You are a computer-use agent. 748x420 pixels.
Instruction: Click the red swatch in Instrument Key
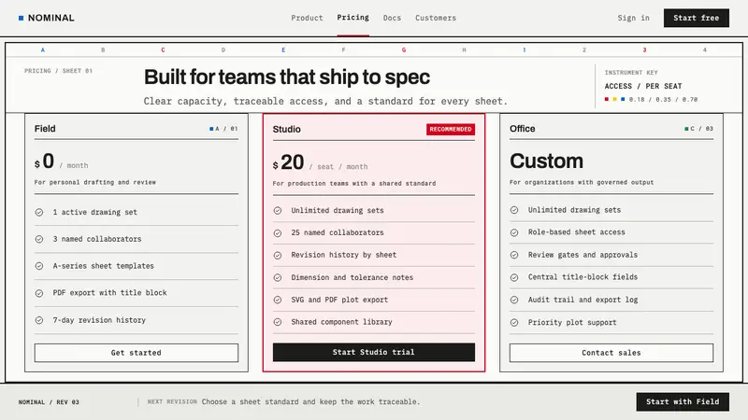coord(607,100)
